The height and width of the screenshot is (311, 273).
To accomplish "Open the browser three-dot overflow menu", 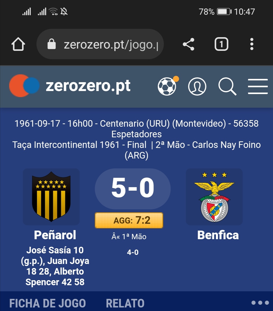I will (252, 44).
